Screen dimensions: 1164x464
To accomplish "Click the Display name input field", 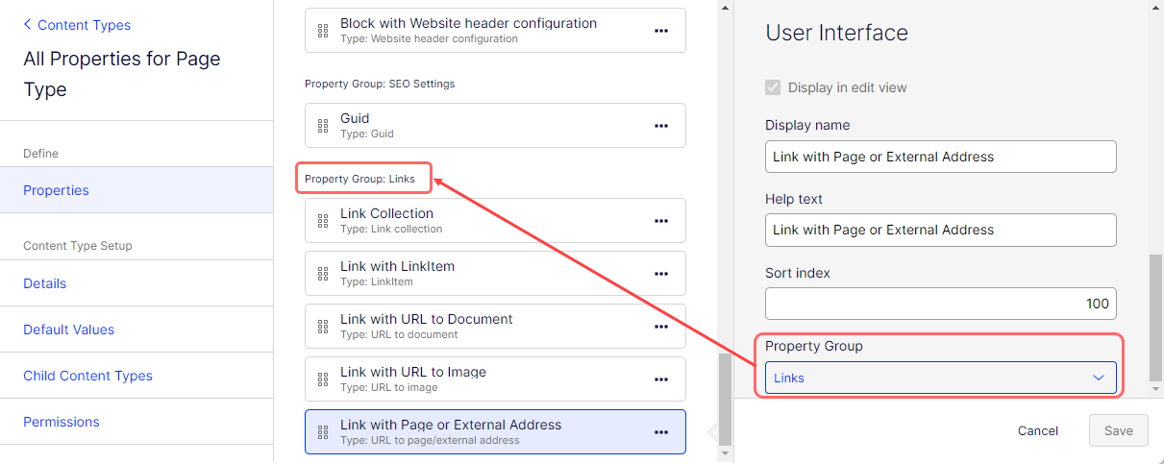I will (x=941, y=157).
